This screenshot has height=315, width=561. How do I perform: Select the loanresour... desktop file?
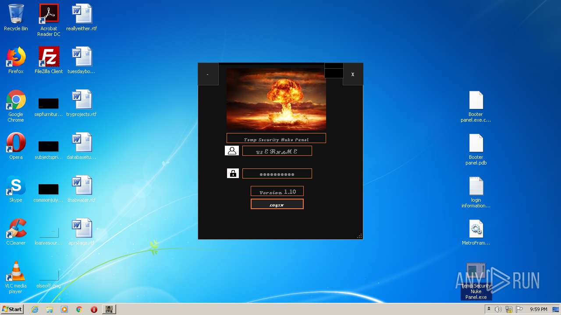click(49, 236)
